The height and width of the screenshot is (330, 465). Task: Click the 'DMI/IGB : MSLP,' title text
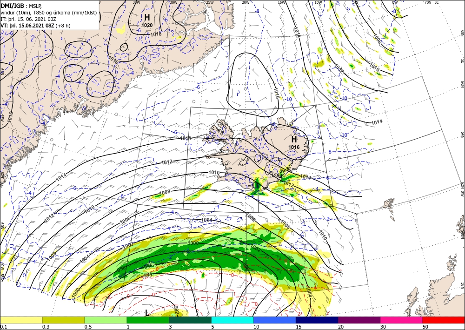coord(21,6)
